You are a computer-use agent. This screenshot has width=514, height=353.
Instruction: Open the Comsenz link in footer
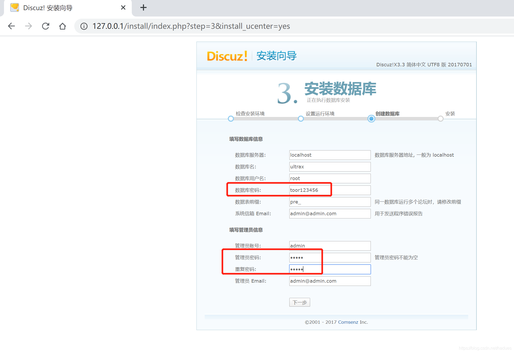point(348,322)
